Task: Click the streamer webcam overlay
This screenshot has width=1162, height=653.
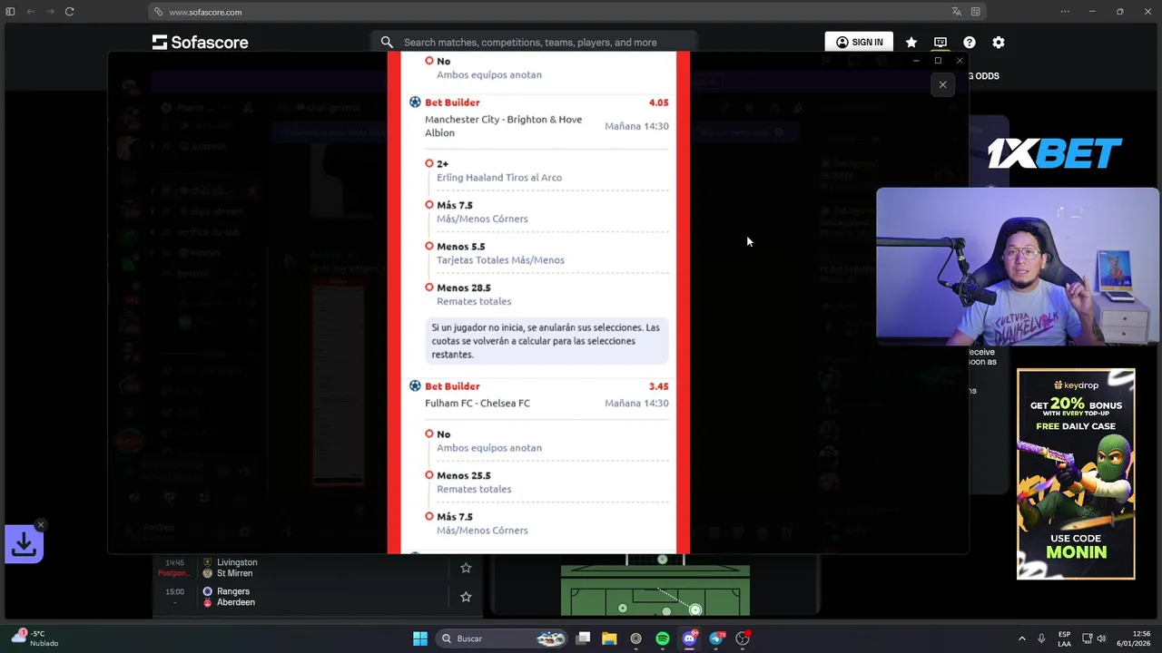Action: pyautogui.click(x=1018, y=267)
